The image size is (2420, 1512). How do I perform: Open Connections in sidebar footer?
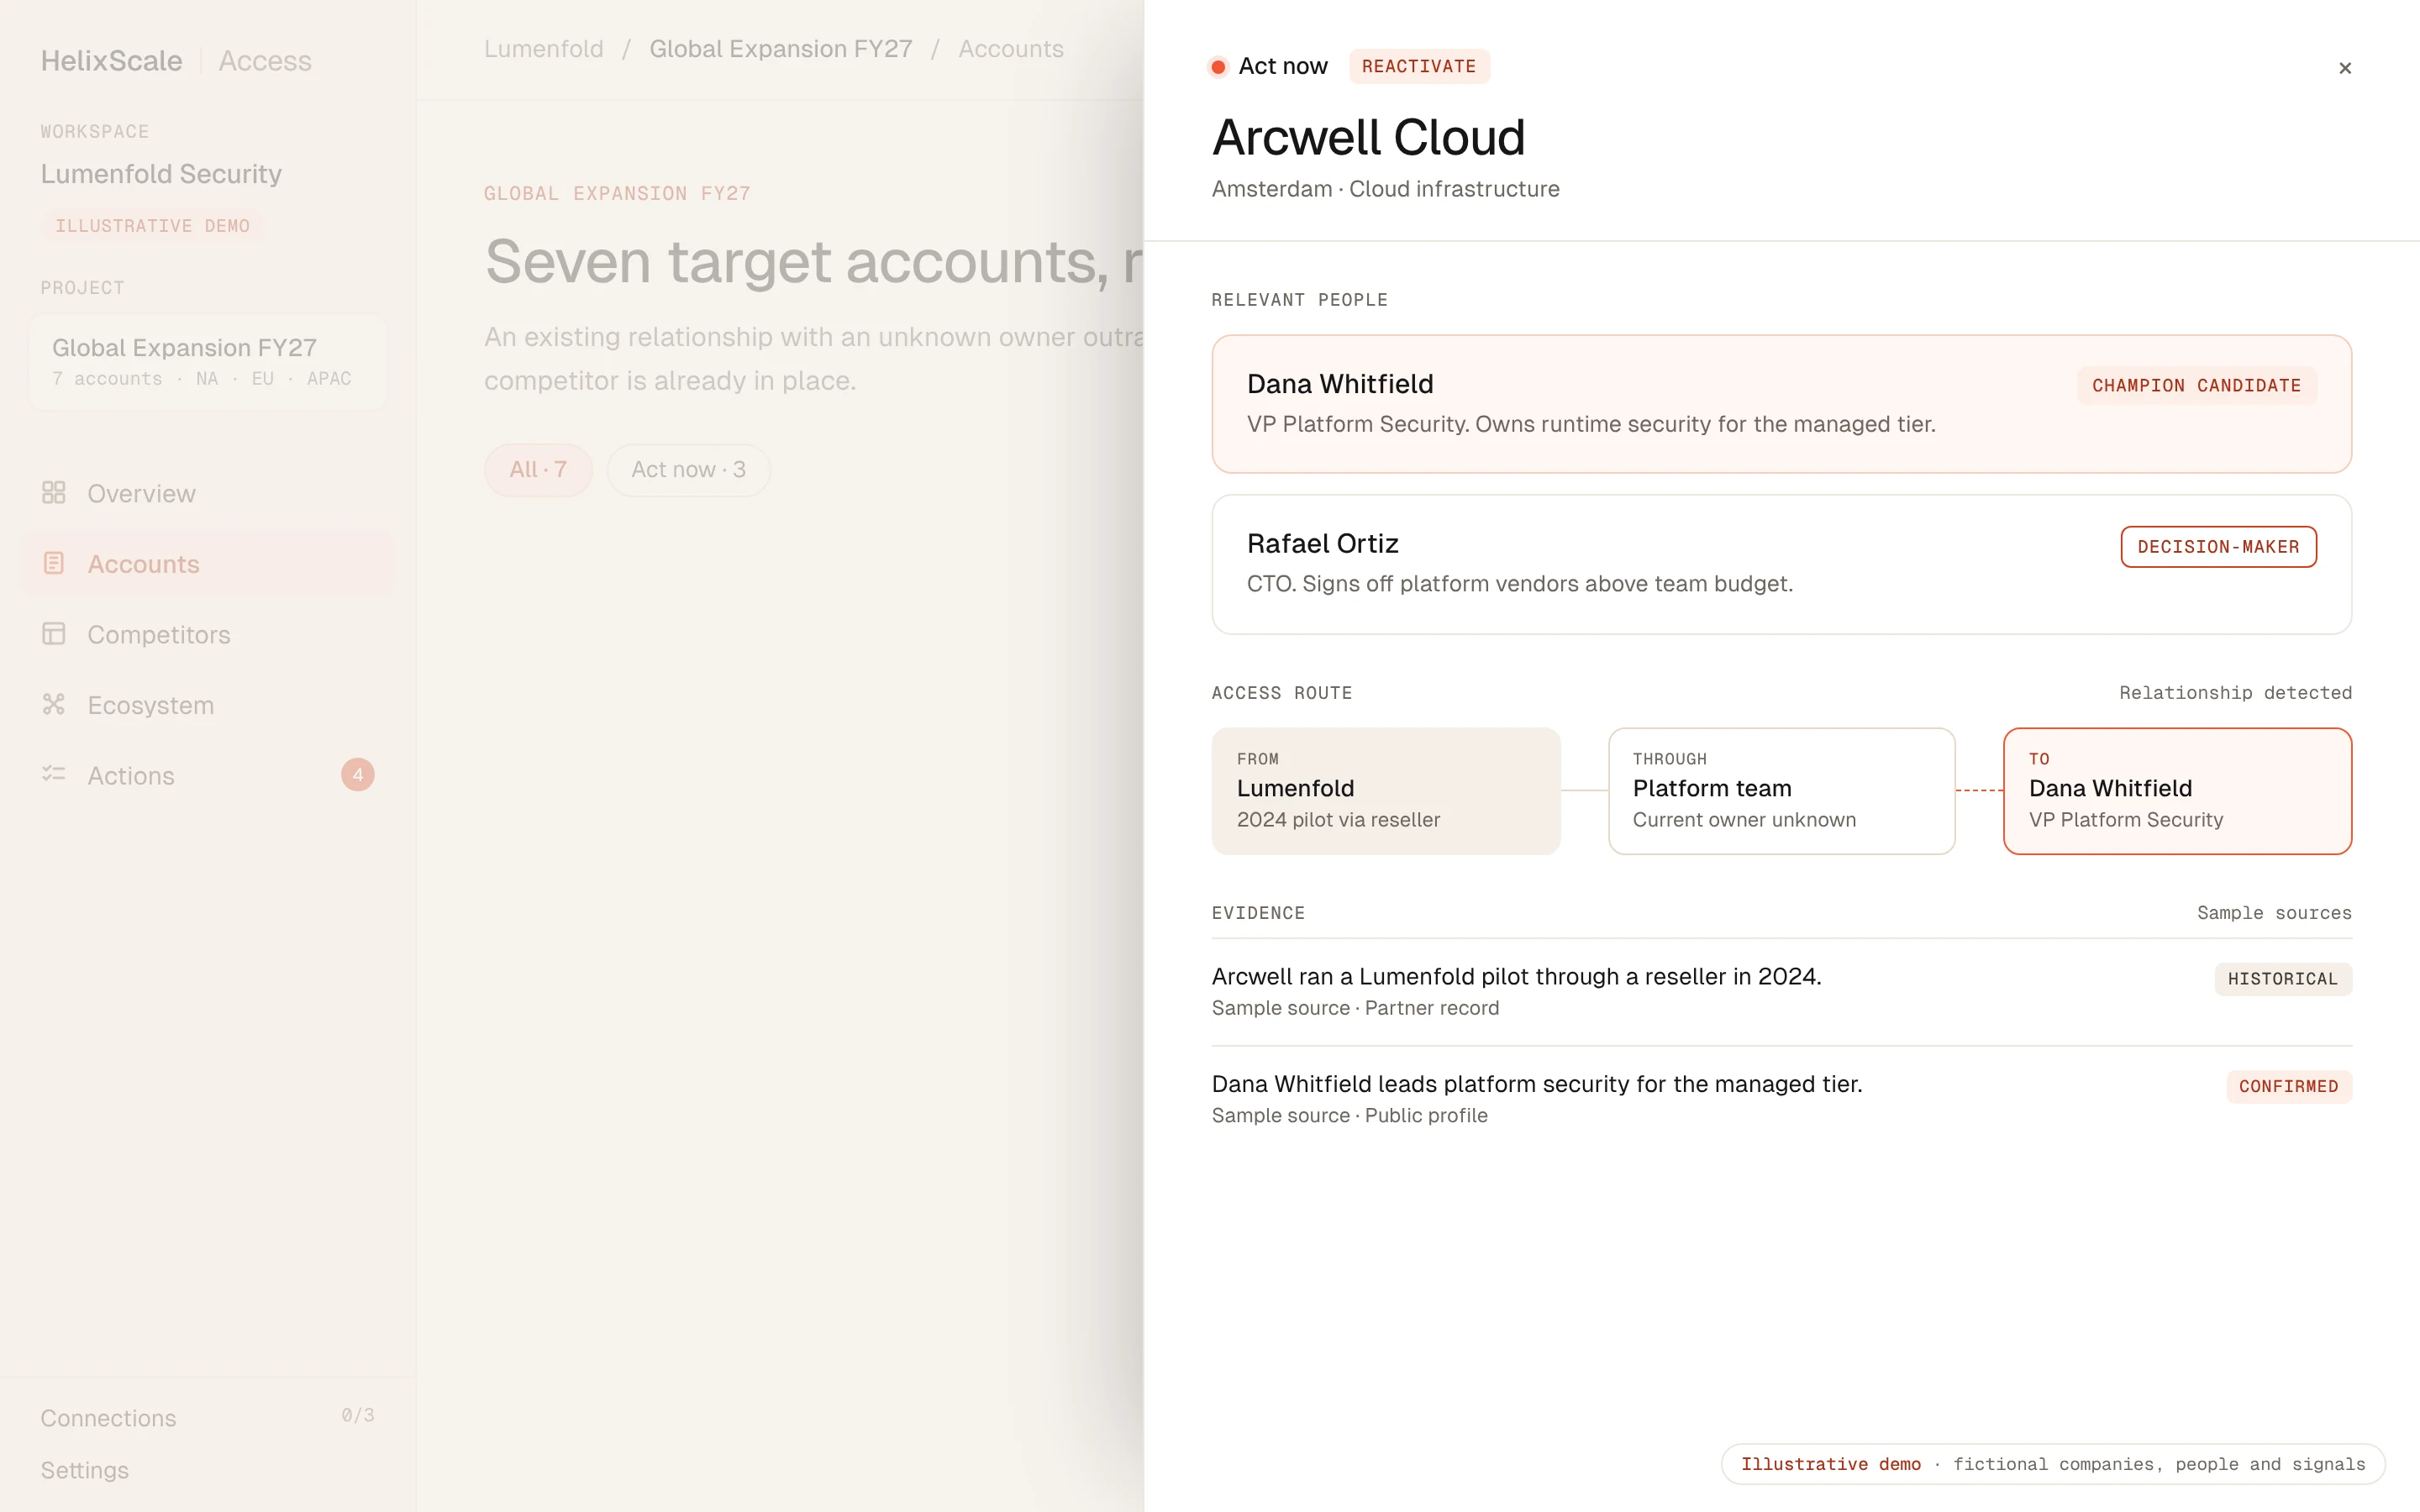pos(108,1418)
